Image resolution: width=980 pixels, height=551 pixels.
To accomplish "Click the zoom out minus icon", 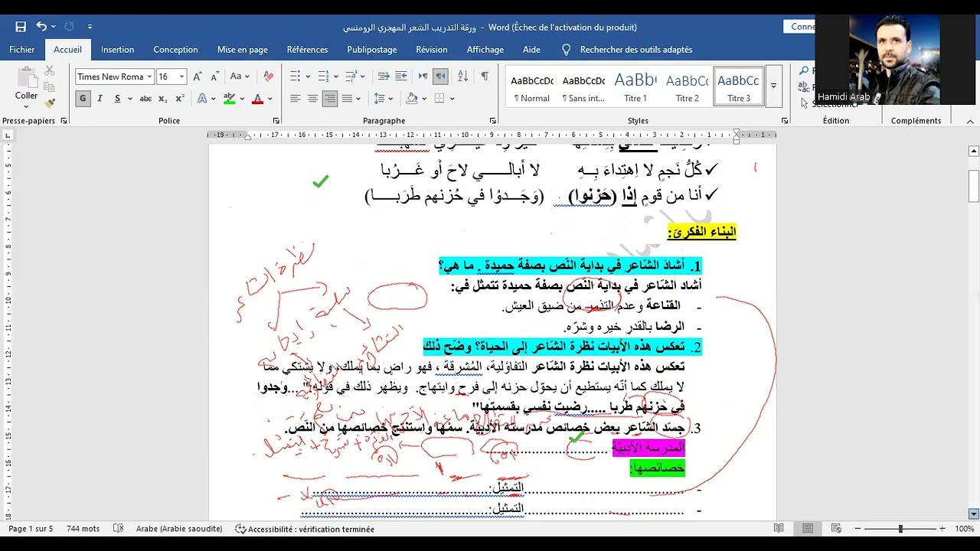I will pos(857,529).
